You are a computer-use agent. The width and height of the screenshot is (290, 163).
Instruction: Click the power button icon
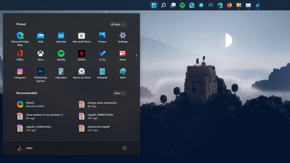[125, 148]
